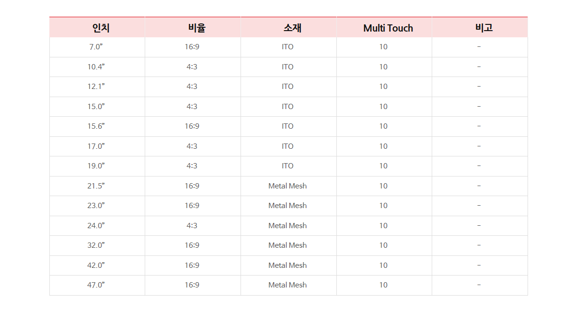Click 4:3 ratio in 24.0" row
This screenshot has width=575, height=309.
pos(192,226)
